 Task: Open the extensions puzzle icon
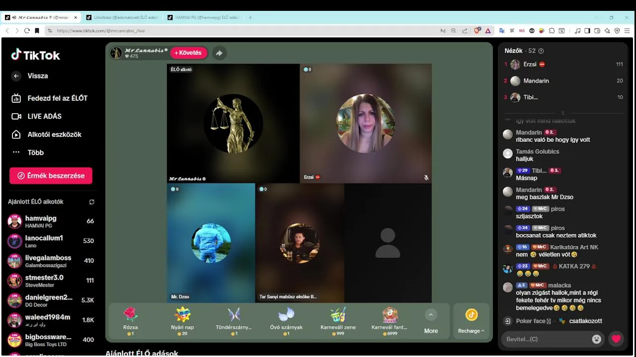tap(552, 31)
